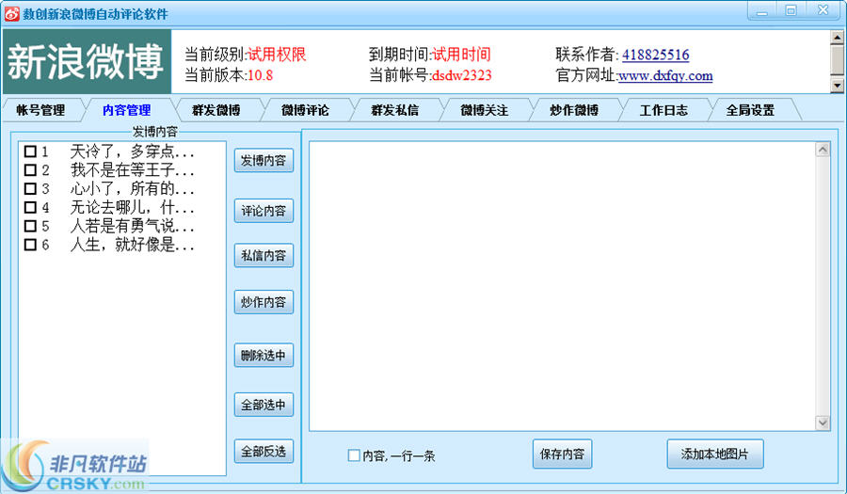Select the 群发私信 tab
847x494 pixels.
pyautogui.click(x=395, y=110)
